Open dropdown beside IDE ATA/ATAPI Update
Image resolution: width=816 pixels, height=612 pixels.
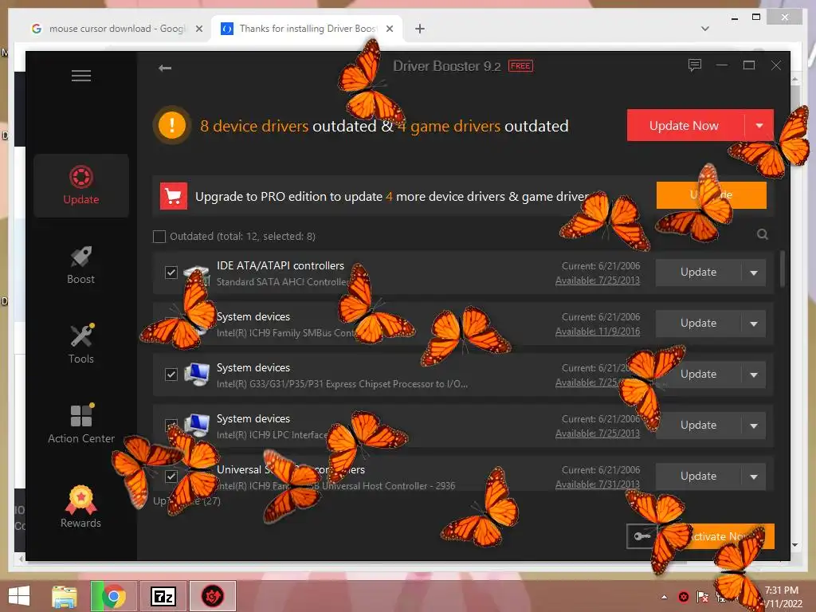pyautogui.click(x=754, y=273)
